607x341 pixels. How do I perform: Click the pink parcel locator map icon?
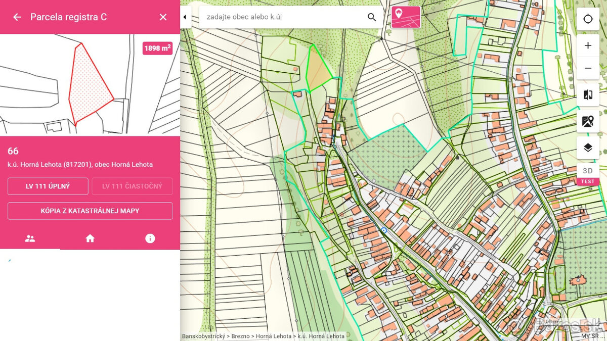406,17
